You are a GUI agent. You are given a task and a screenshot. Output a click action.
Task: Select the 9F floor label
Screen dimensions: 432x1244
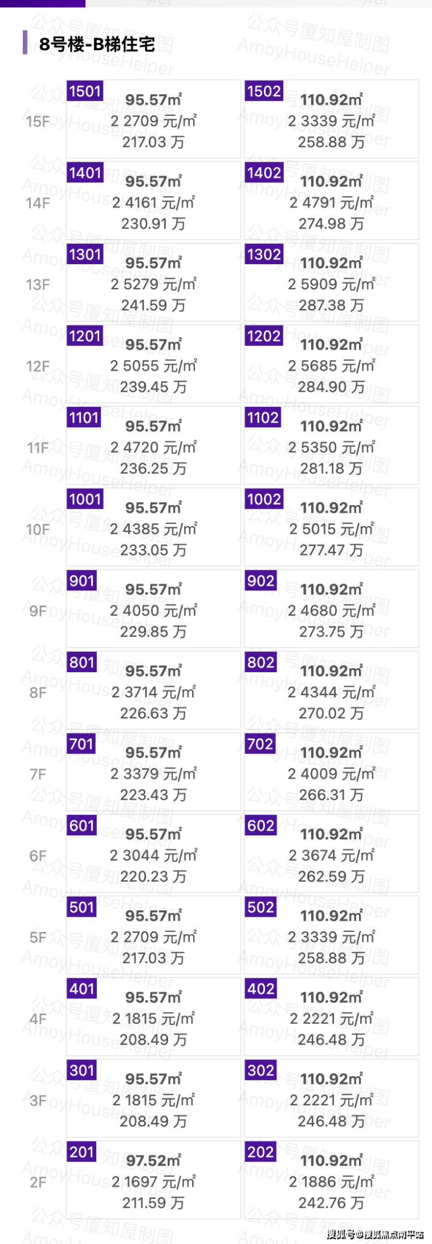[x=38, y=611]
